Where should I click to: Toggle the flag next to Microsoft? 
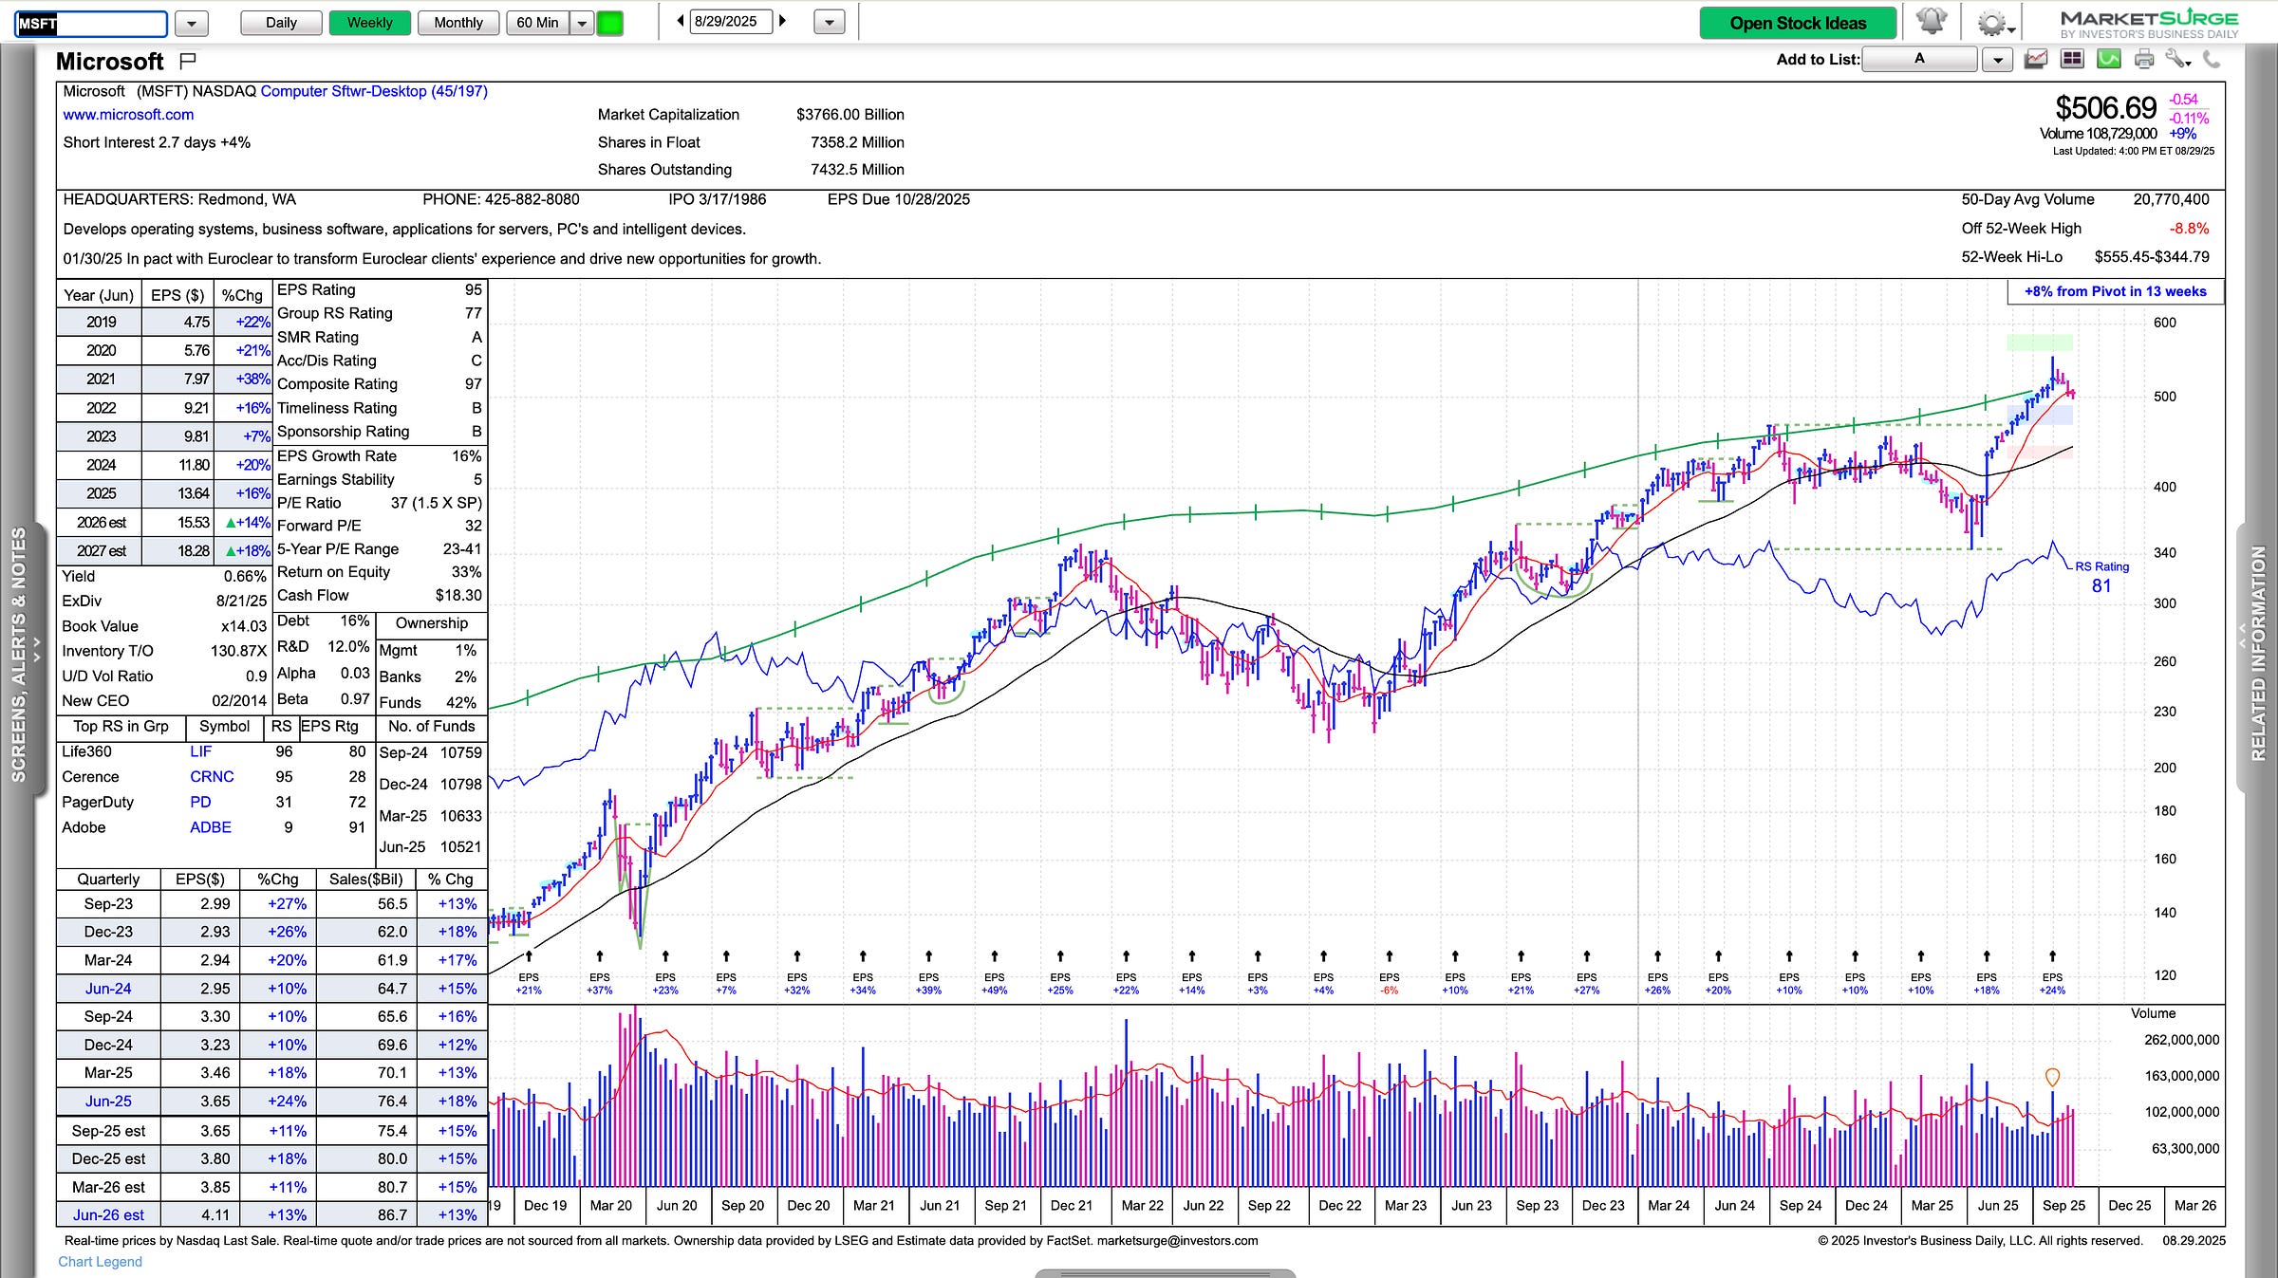pos(188,61)
